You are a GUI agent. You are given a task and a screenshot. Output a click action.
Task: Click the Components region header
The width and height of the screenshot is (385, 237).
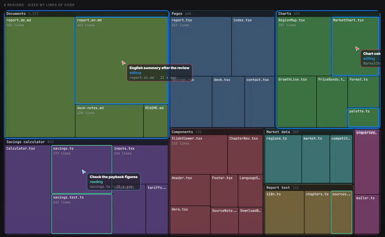[217, 132]
